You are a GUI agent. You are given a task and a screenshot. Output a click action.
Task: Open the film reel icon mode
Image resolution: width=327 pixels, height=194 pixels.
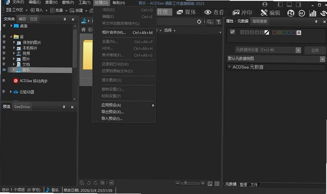point(291,13)
